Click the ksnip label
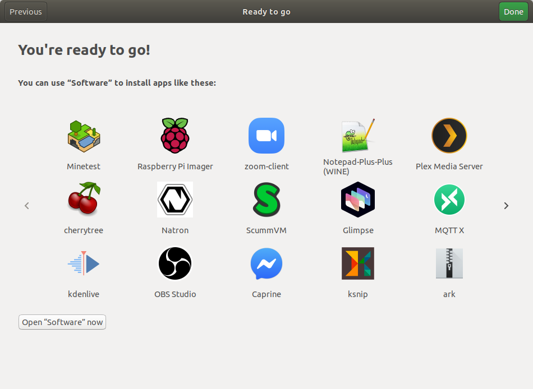This screenshot has height=389, width=533. click(358, 294)
